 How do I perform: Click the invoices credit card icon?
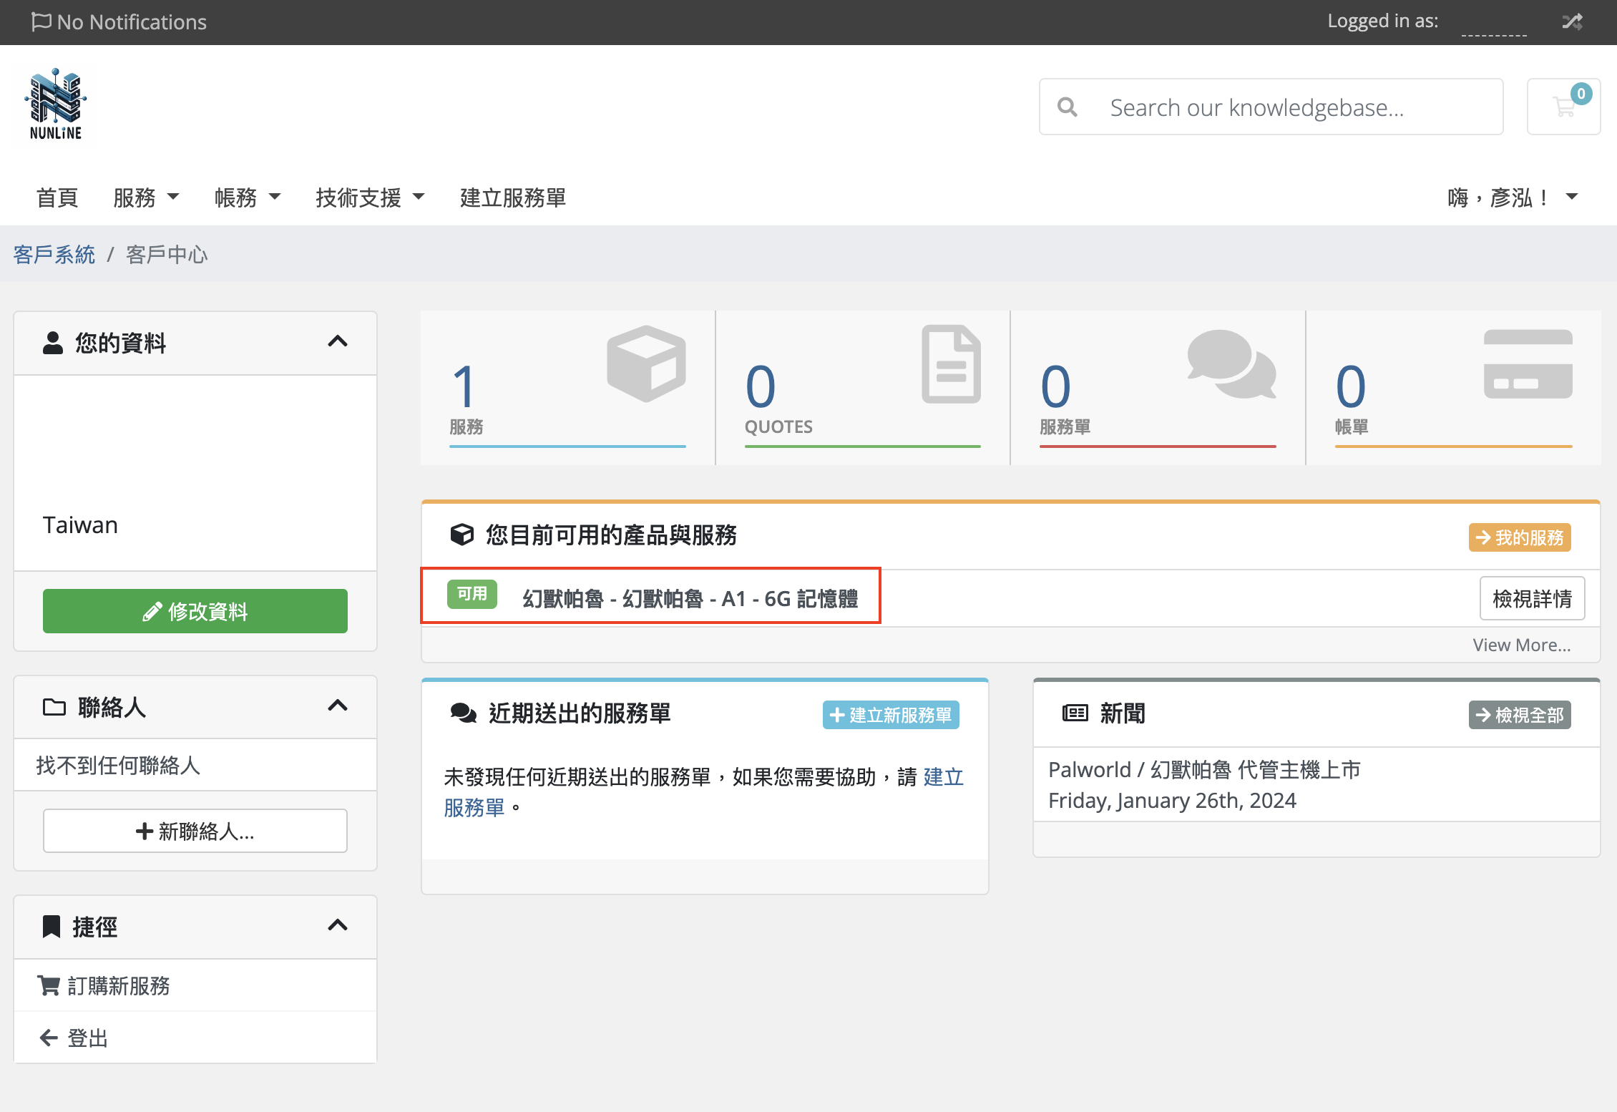click(x=1528, y=364)
